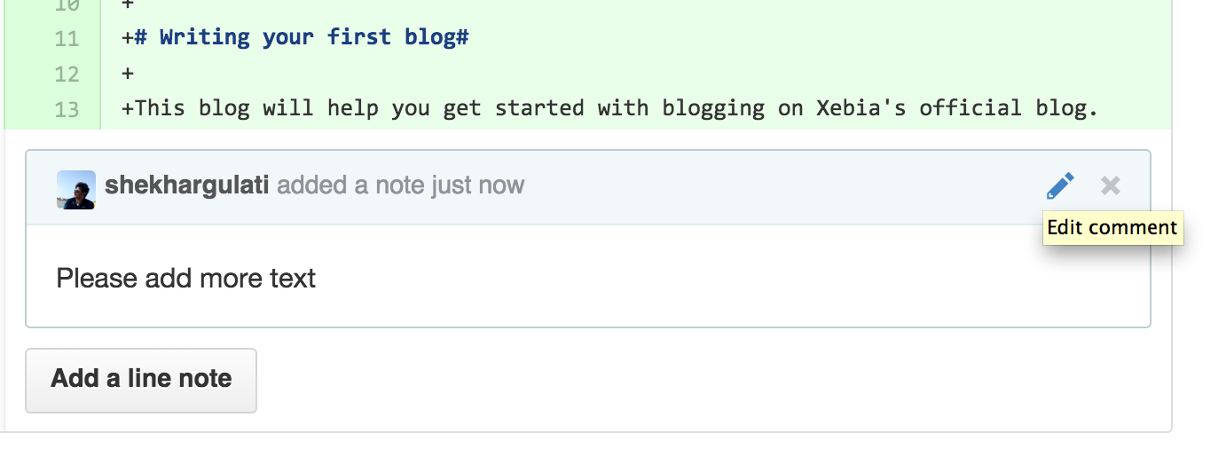Screen dimensions: 1226x449
Task: Click the partially visible line number 10
Action: [67, 5]
